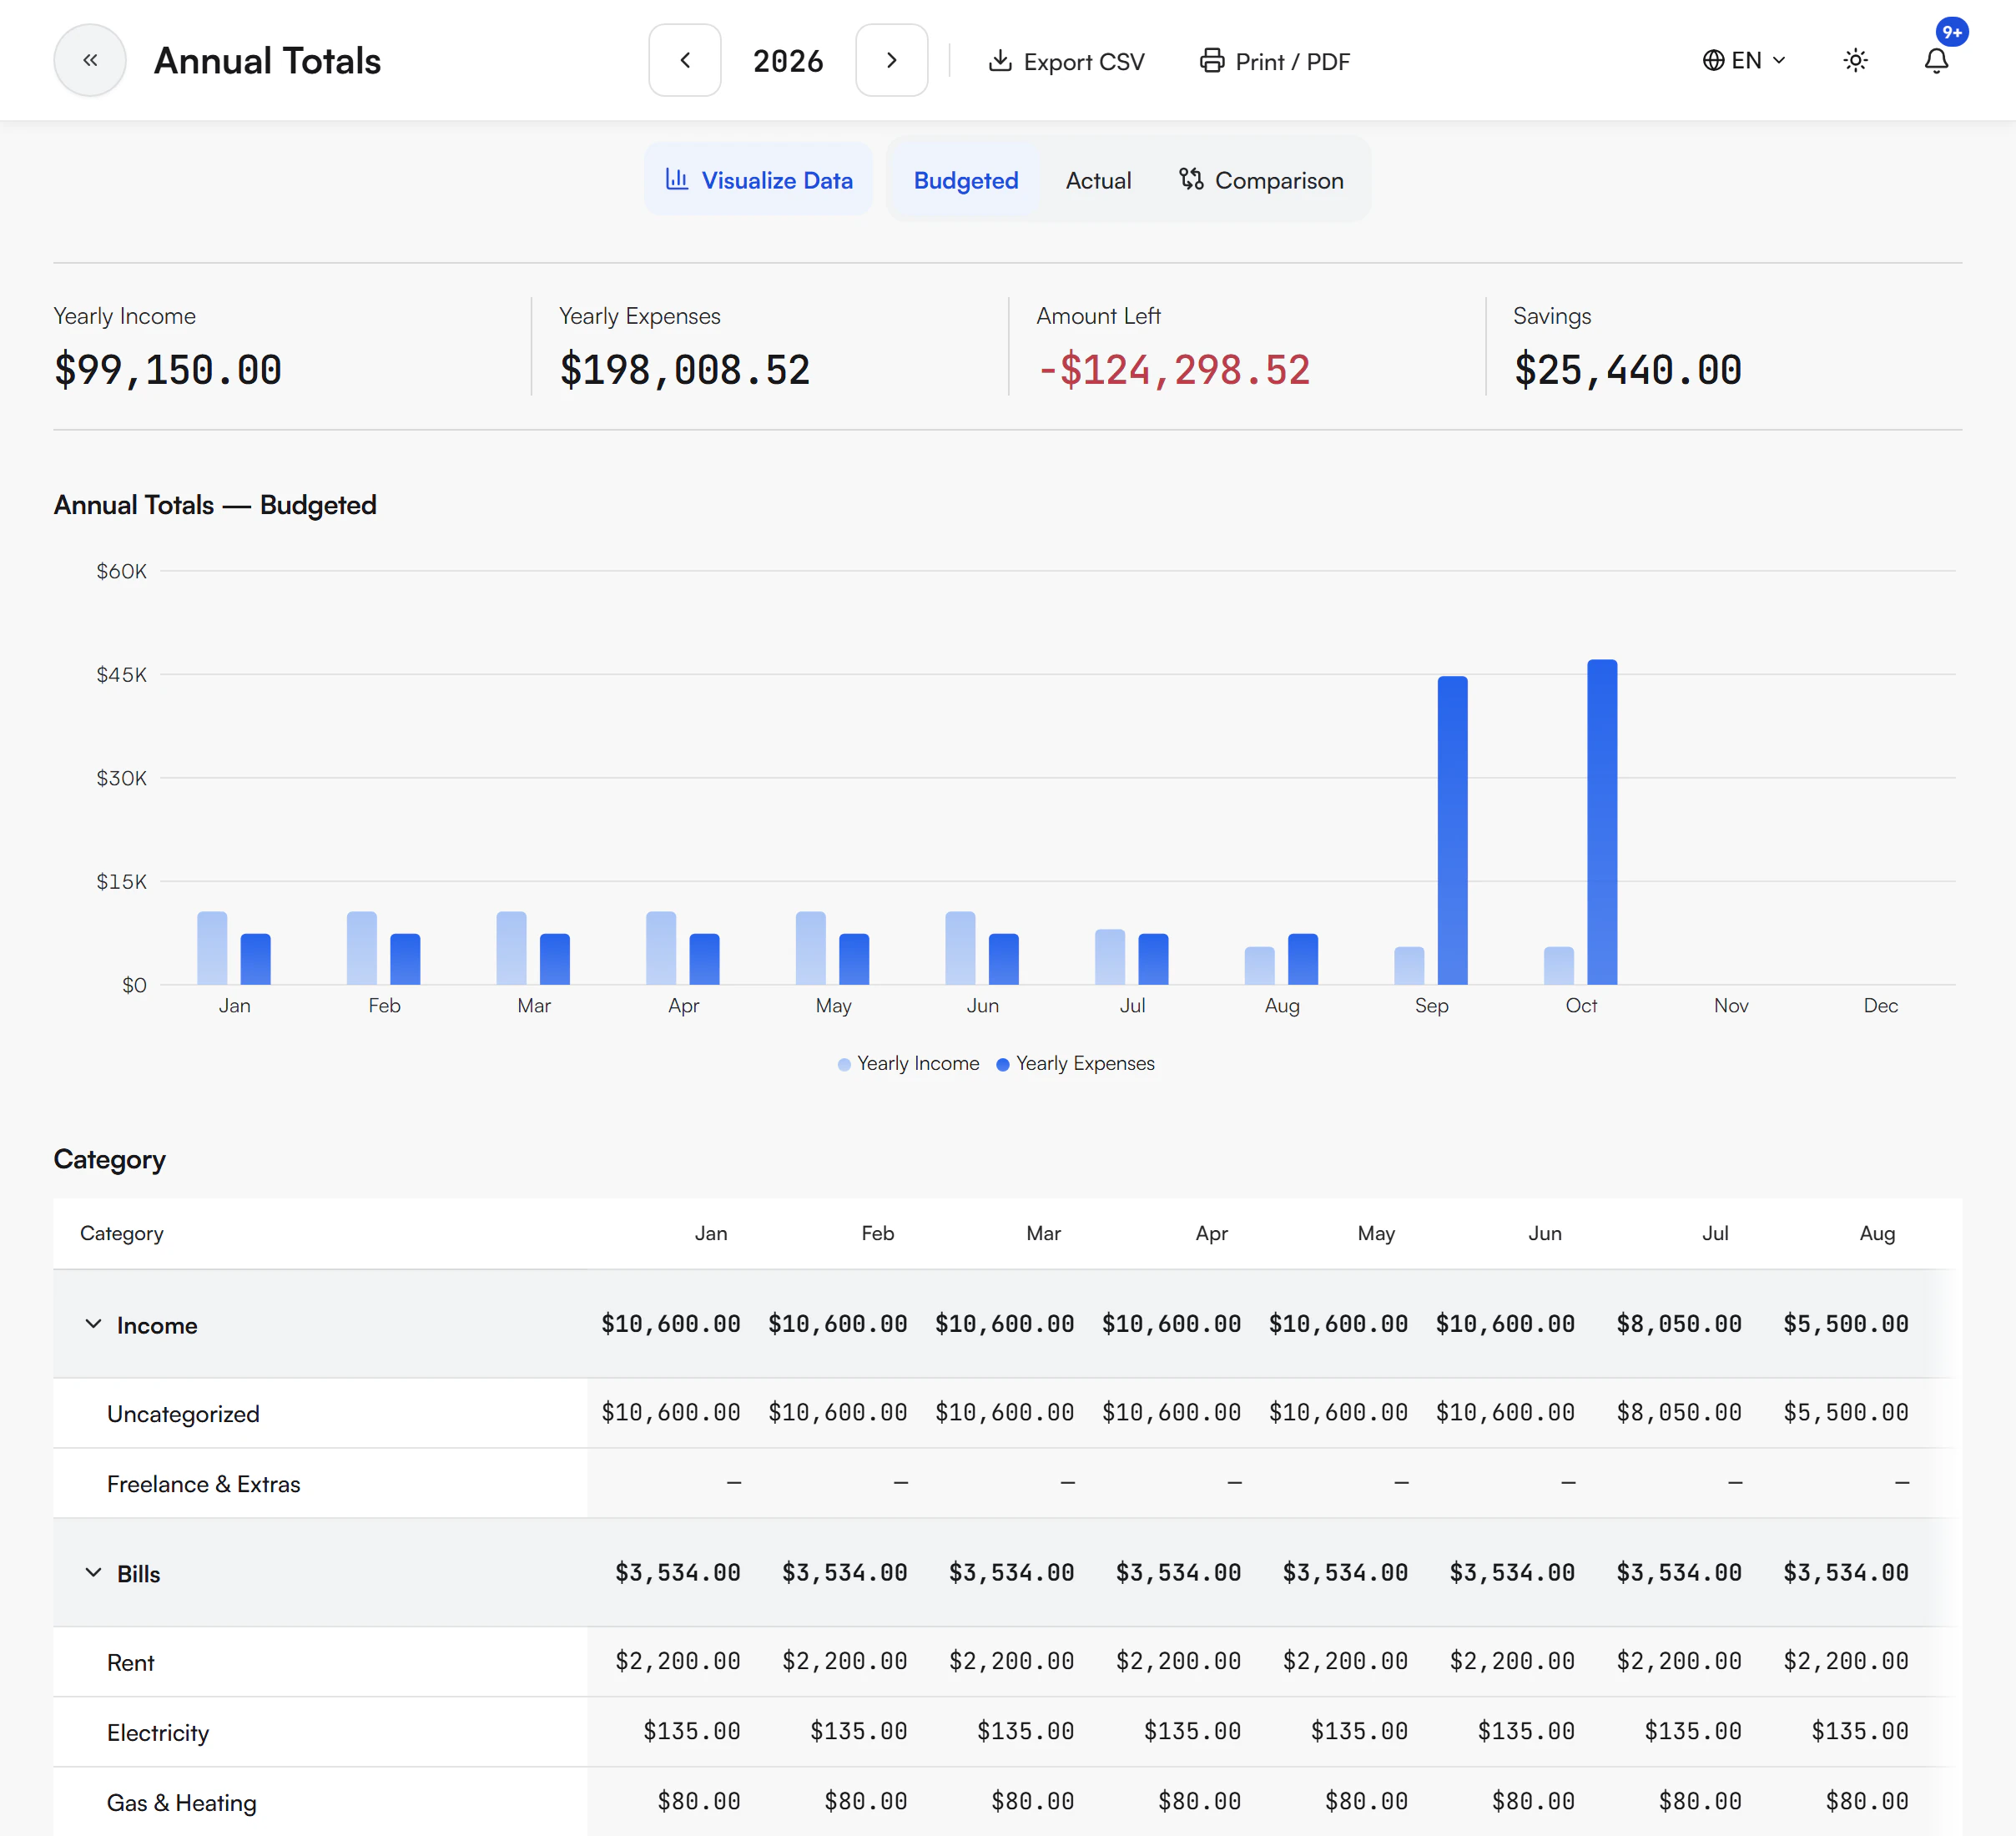Click Yearly Income value $99,150.00
This screenshot has width=2016, height=1836.
click(x=168, y=370)
